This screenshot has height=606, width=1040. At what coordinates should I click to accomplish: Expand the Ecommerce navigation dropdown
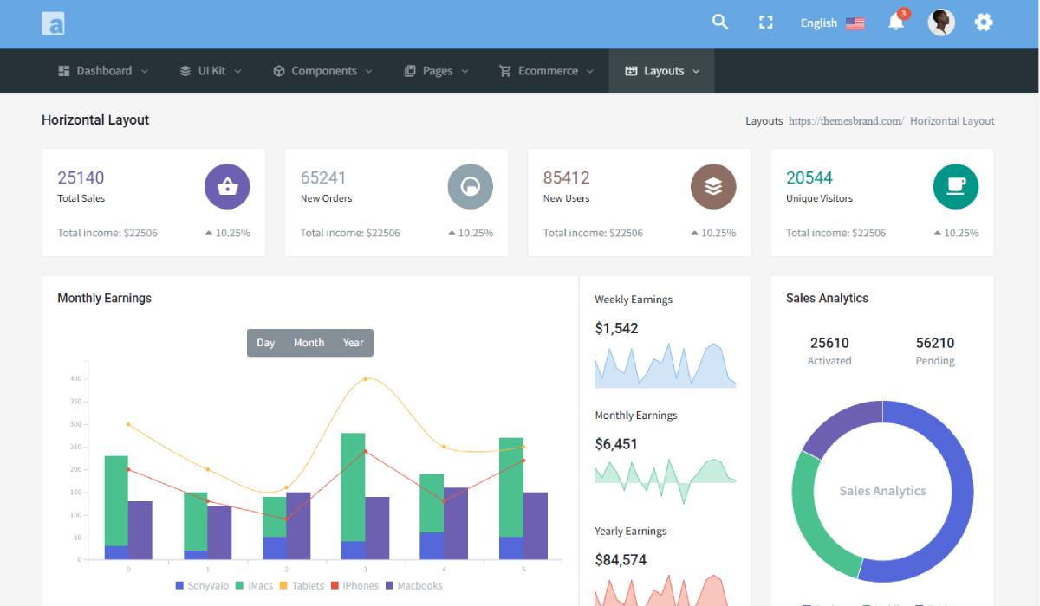point(547,71)
